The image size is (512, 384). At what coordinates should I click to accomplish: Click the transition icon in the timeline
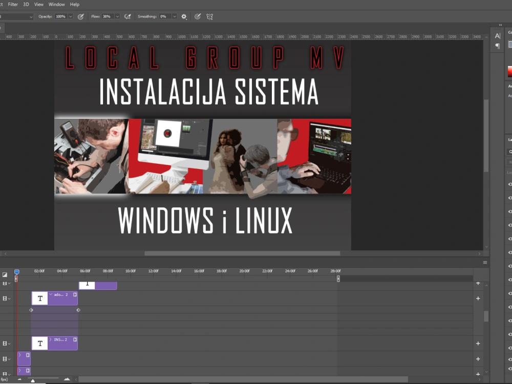[x=5, y=274]
